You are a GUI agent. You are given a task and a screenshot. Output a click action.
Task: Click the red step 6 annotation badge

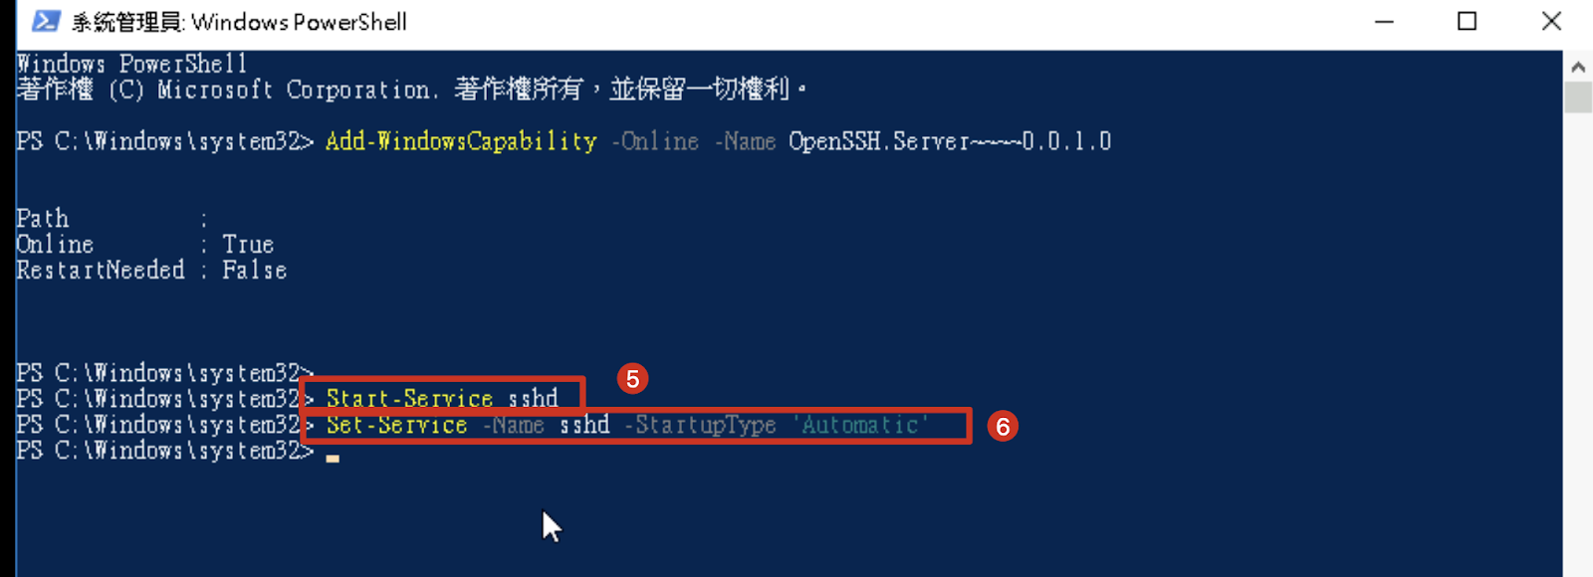point(1003,427)
